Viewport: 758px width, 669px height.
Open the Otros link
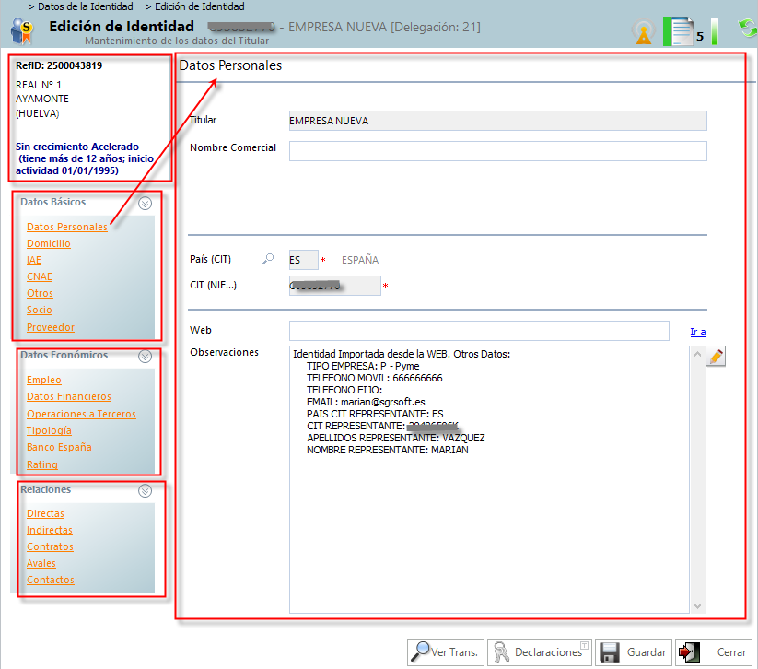click(40, 293)
